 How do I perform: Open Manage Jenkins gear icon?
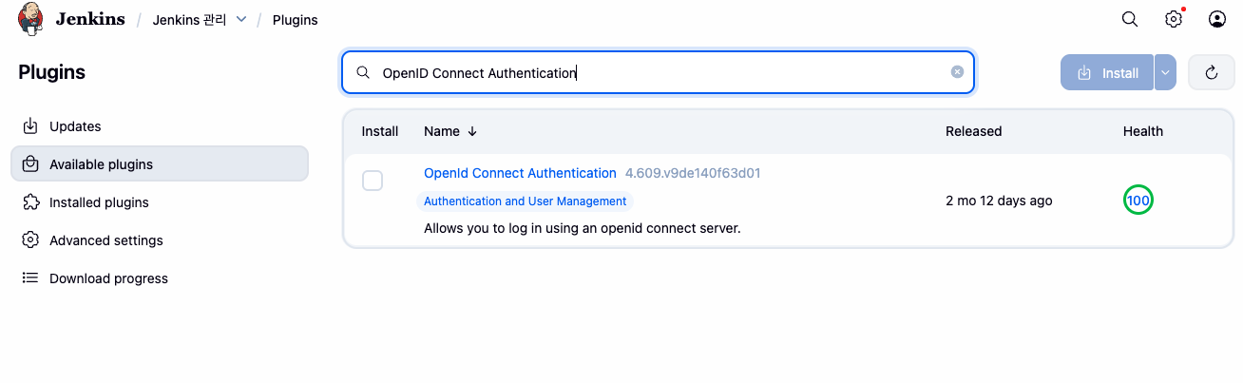(x=1174, y=19)
